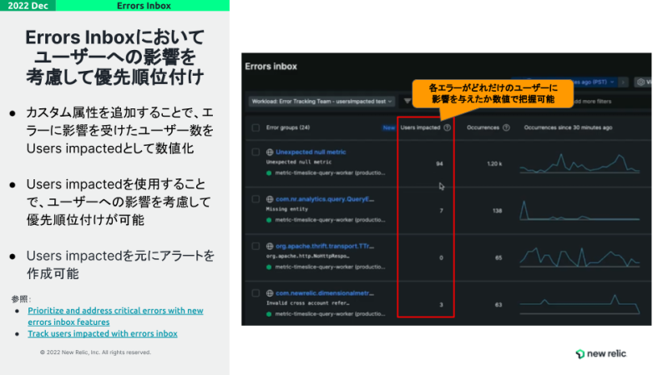Click sparkline chart for com.newrelic.dimensionalmetr
This screenshot has height=375, width=668.
[x=579, y=304]
